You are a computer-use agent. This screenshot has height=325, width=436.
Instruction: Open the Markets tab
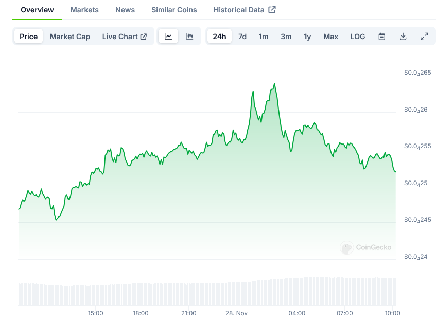pyautogui.click(x=84, y=10)
